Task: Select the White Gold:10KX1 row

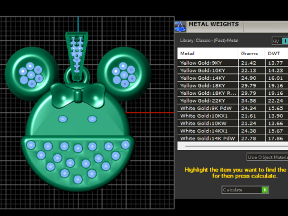Action: (x=233, y=116)
